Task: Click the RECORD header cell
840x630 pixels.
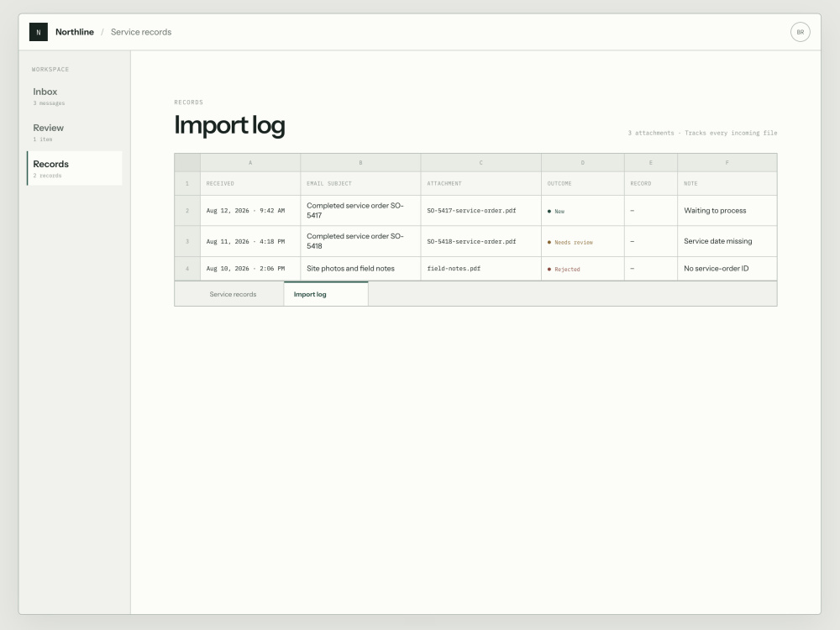Action: (651, 184)
